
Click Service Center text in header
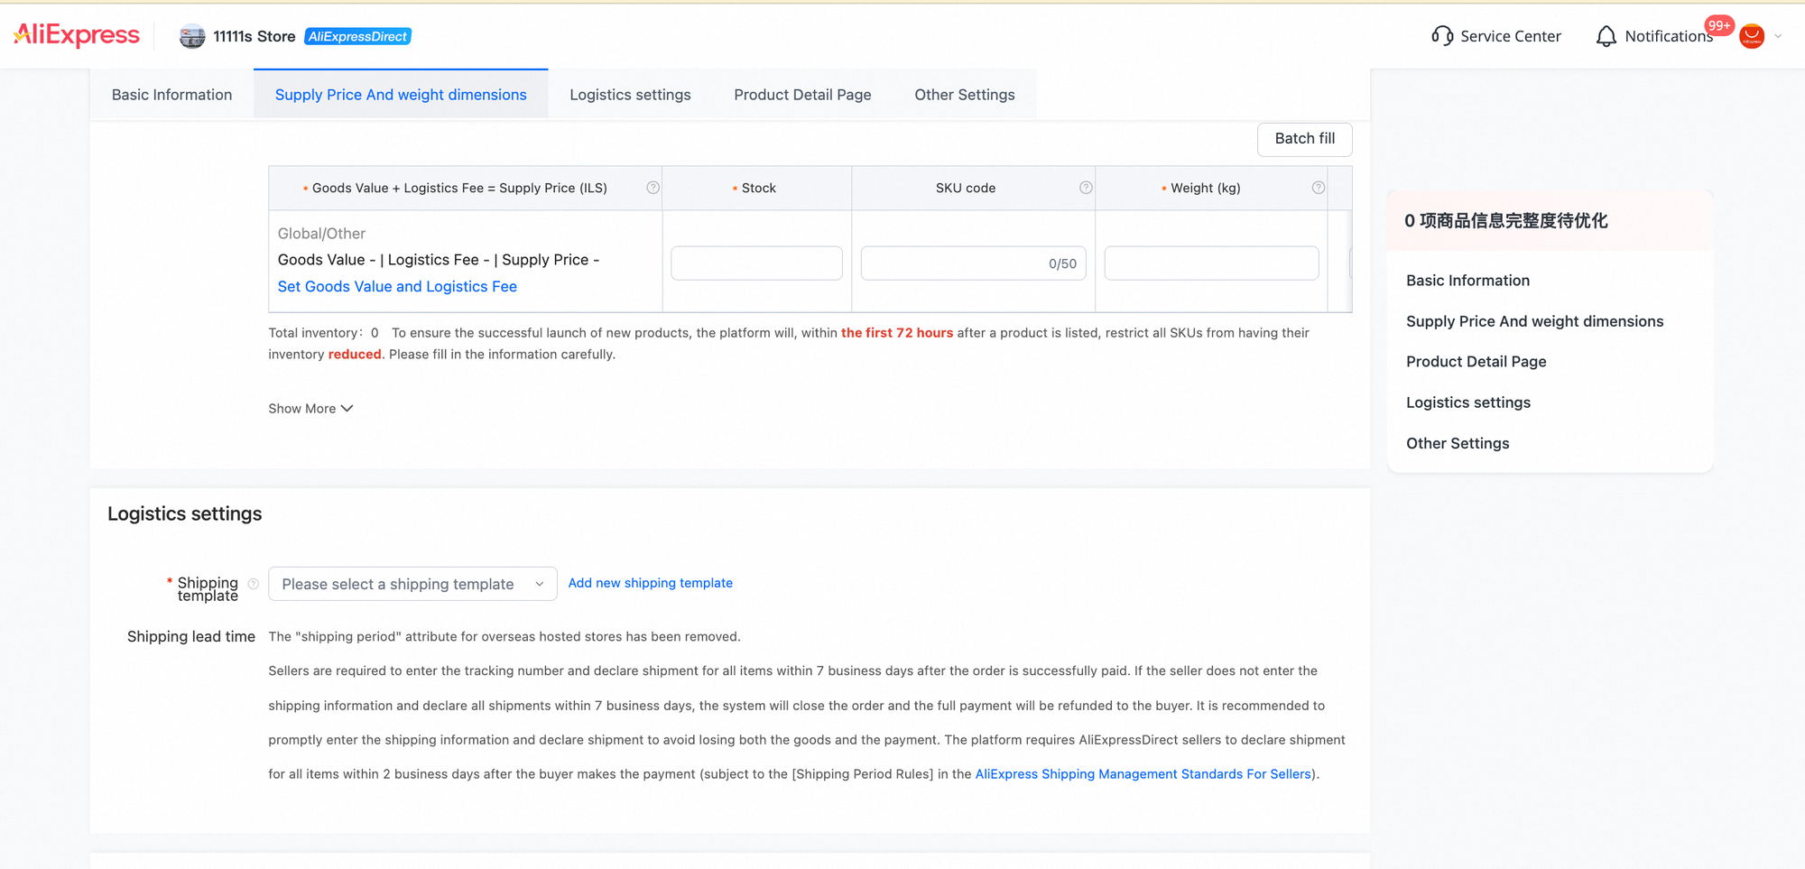pos(1511,36)
